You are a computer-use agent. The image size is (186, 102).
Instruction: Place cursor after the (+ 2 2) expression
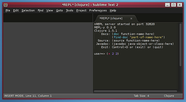click(119, 54)
